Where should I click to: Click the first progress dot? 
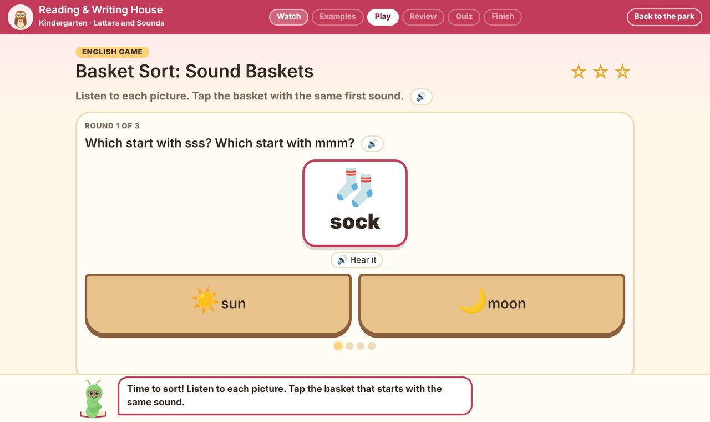tap(338, 346)
